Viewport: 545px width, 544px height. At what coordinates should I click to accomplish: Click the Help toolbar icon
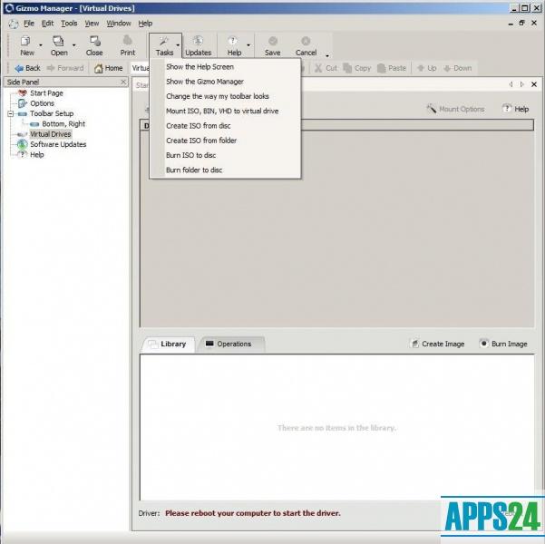[232, 41]
